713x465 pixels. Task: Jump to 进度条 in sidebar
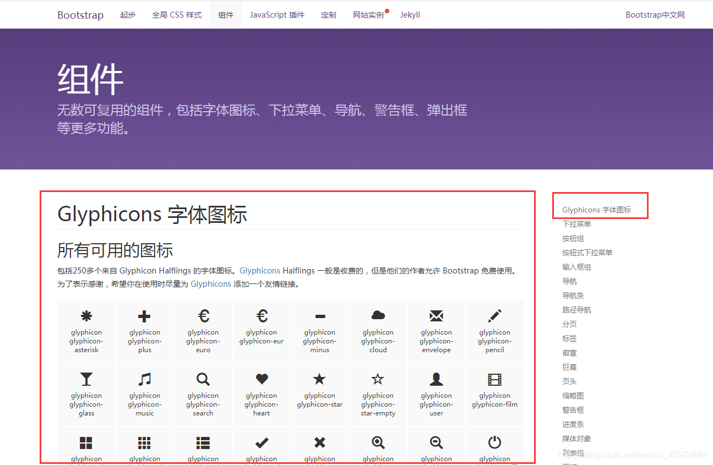pos(573,424)
